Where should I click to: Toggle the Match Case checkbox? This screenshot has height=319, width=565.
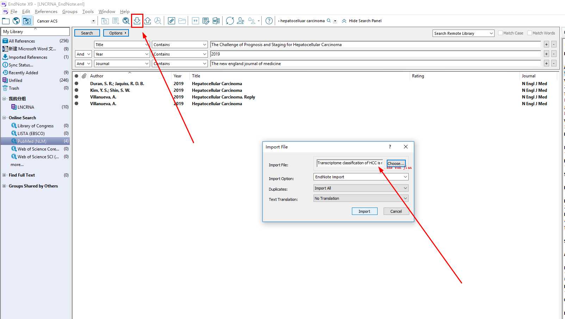[x=500, y=33]
